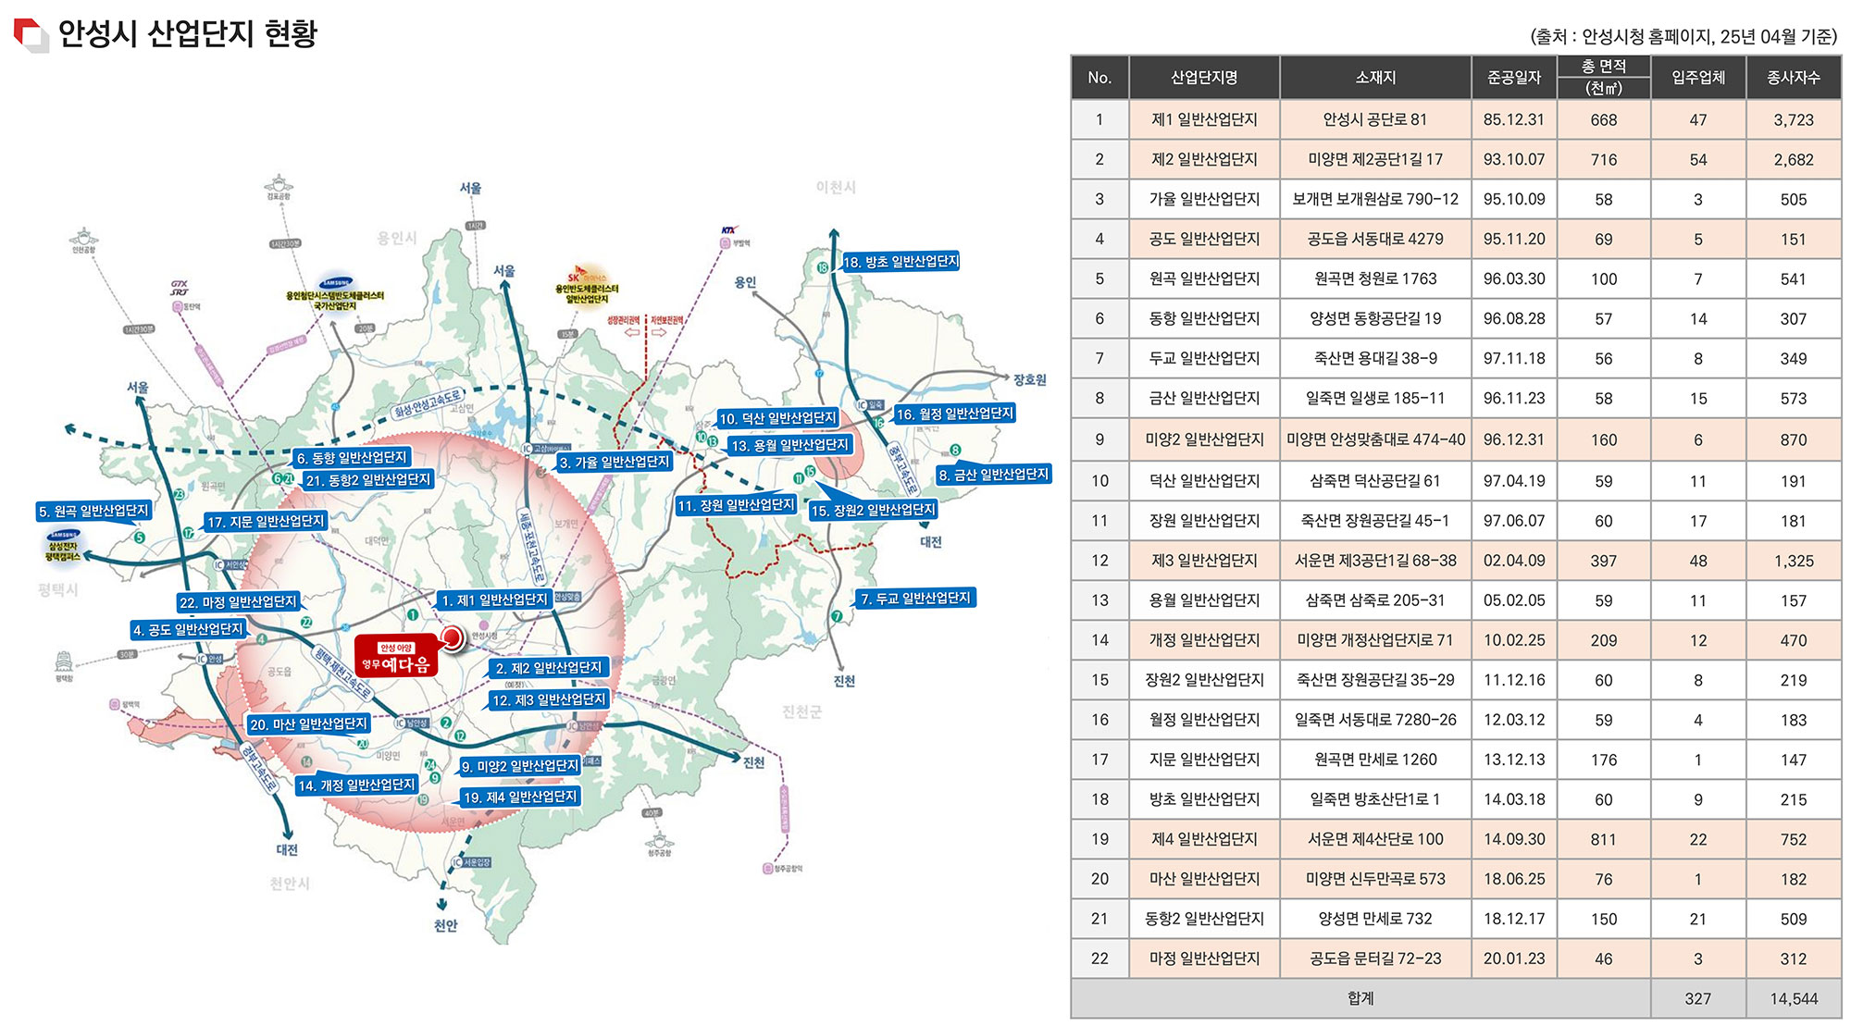Click the 합계 total row label
1851x1026 pixels.
[x=1360, y=998]
